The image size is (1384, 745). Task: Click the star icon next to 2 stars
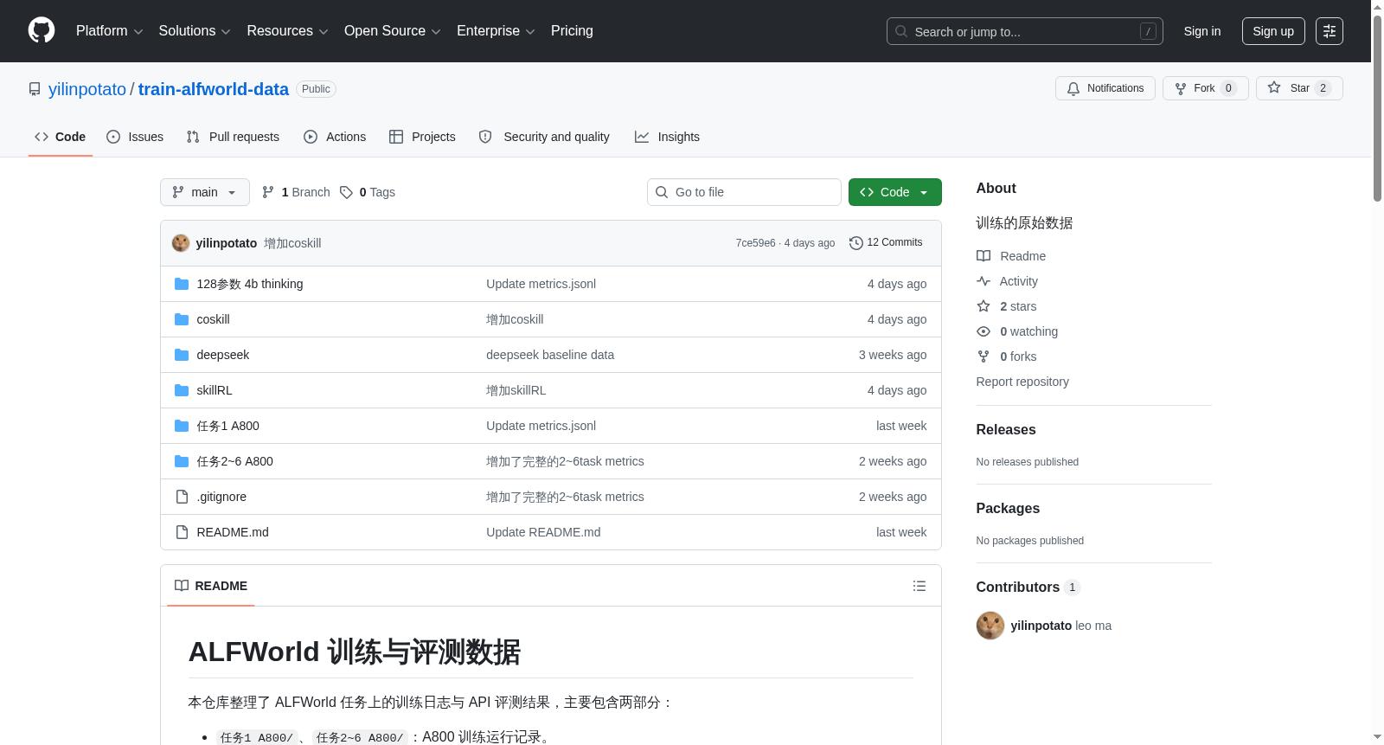(984, 306)
